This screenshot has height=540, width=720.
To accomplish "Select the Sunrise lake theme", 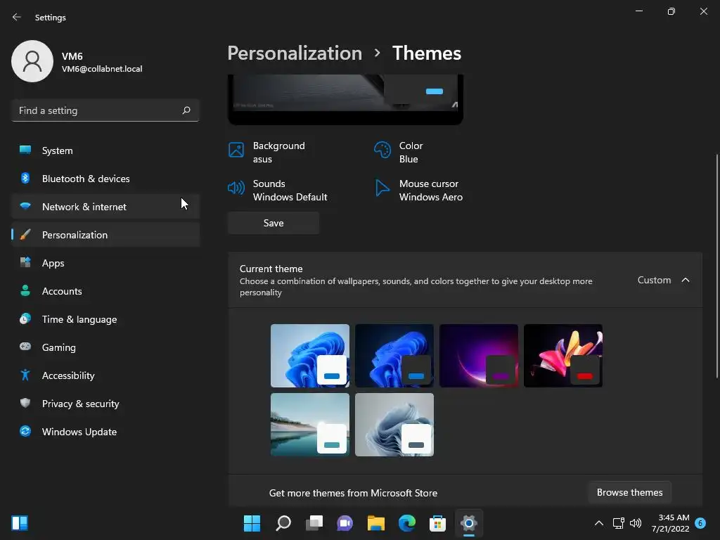I will [x=310, y=425].
